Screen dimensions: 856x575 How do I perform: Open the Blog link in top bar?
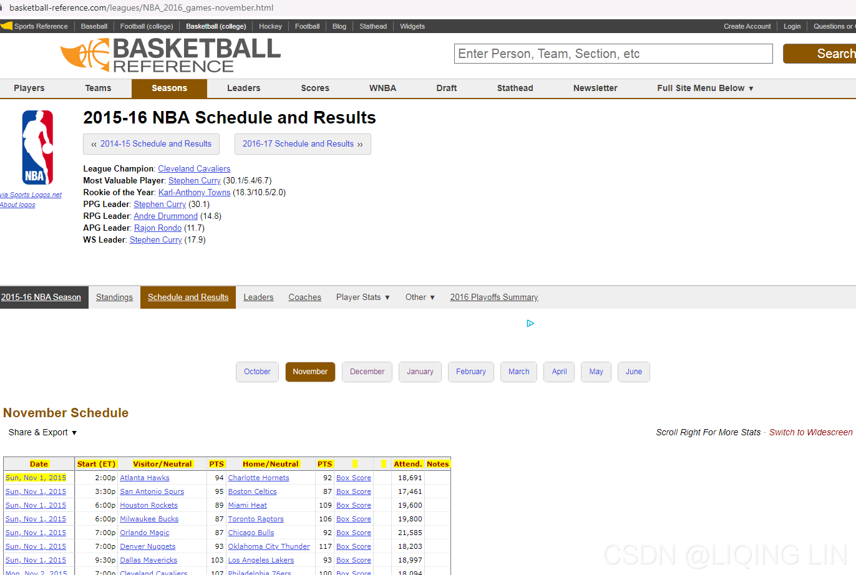(x=339, y=26)
